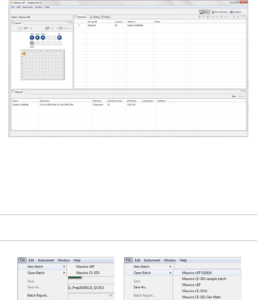257x300 pixels.
Task: Choose Maurice cIEF under New Batch
Action: 91,267
